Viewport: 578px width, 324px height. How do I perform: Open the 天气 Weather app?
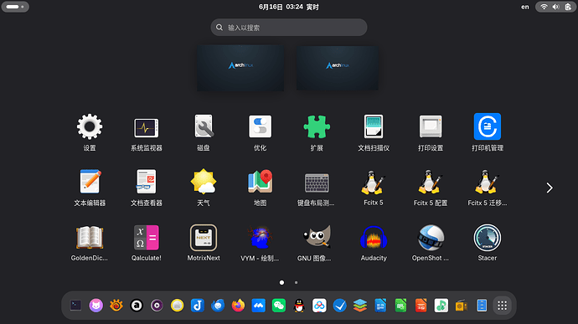pos(204,182)
